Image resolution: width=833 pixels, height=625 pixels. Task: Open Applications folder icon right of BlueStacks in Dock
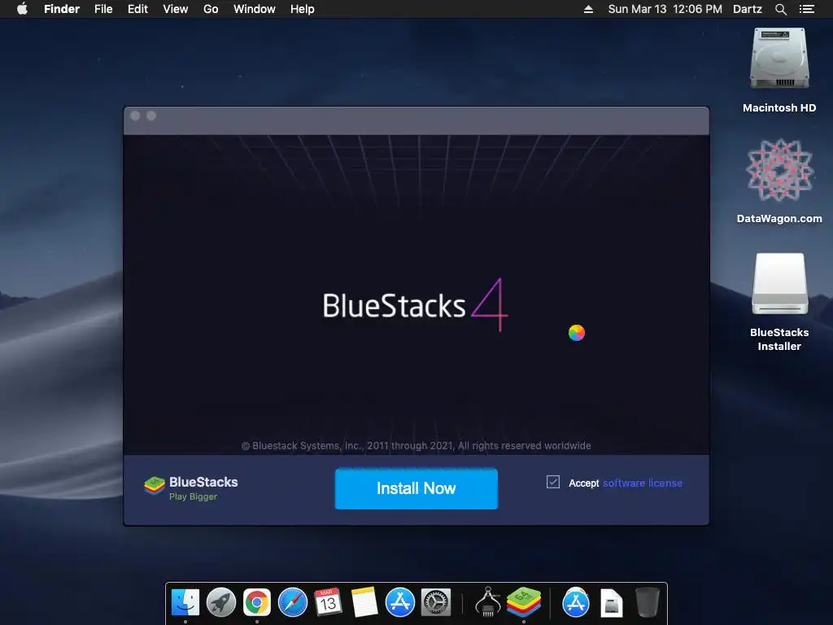tap(575, 602)
